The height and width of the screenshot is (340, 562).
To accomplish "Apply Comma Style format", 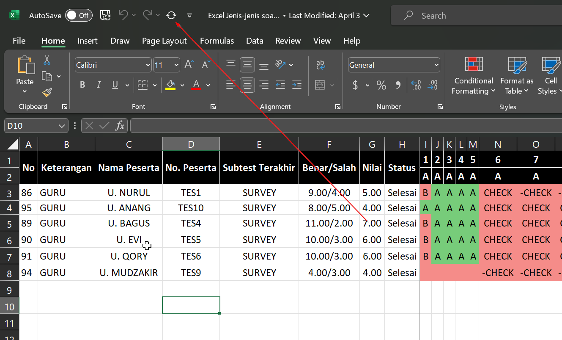I will (398, 85).
